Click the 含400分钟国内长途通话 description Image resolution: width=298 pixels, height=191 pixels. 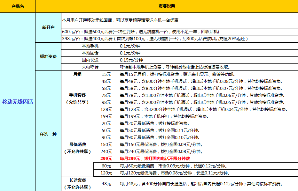(x=208, y=184)
